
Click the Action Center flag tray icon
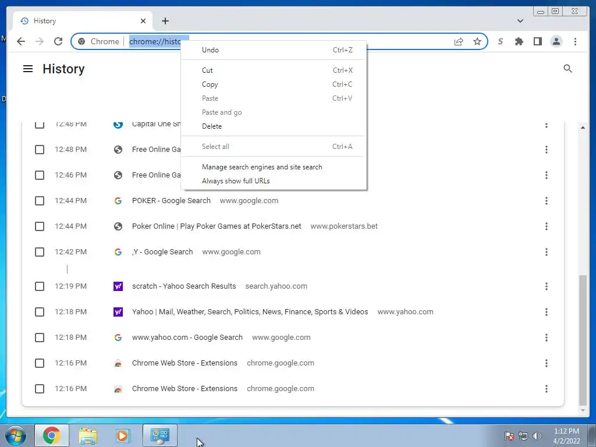point(509,436)
